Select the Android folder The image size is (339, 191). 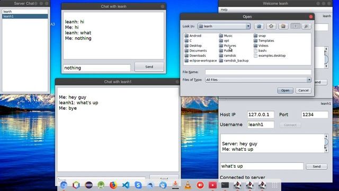click(193, 36)
